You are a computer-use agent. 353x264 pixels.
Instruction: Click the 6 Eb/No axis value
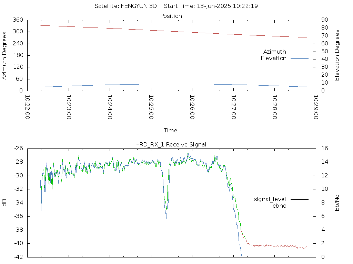(323, 216)
